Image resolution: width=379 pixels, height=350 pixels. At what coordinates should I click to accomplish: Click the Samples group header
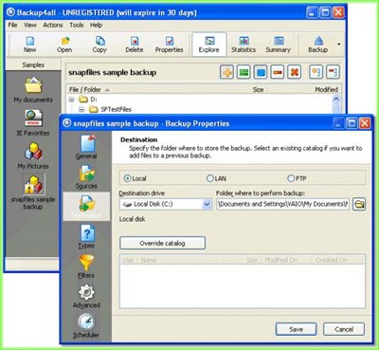coord(33,64)
